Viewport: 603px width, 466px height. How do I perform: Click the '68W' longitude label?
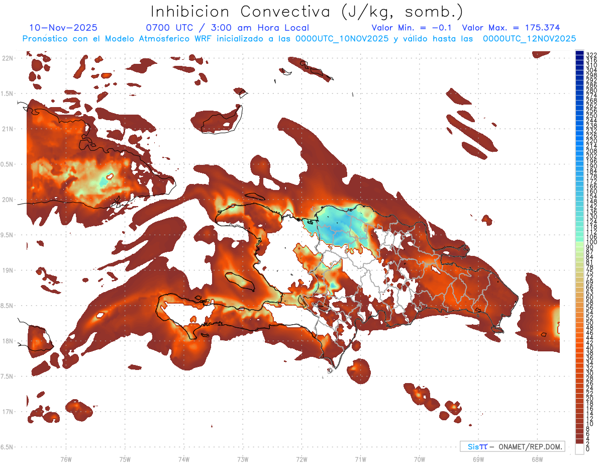coord(537,459)
